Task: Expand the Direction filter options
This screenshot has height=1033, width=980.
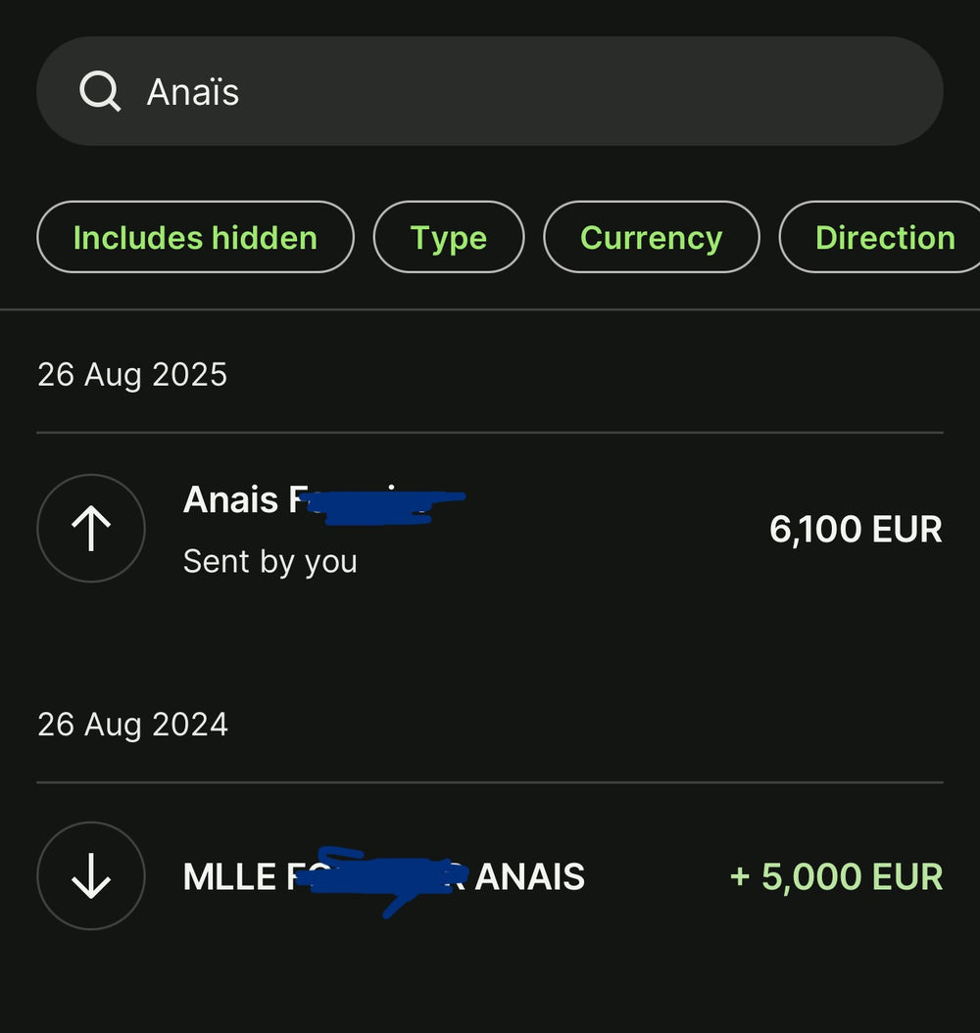Action: pyautogui.click(x=884, y=237)
